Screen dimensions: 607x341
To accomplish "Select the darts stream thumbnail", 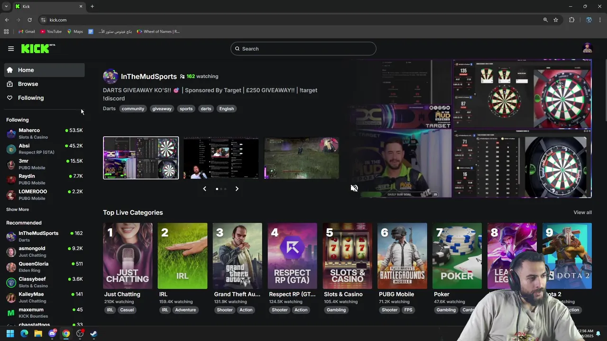I will click(x=141, y=158).
